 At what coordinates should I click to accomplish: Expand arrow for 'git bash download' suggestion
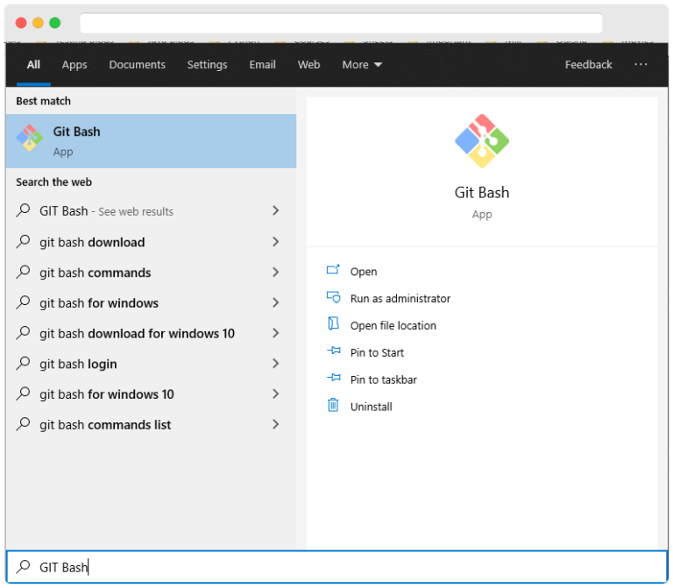point(275,242)
